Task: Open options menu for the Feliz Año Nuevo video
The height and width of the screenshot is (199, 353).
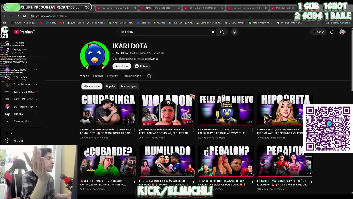Action: pyautogui.click(x=253, y=130)
